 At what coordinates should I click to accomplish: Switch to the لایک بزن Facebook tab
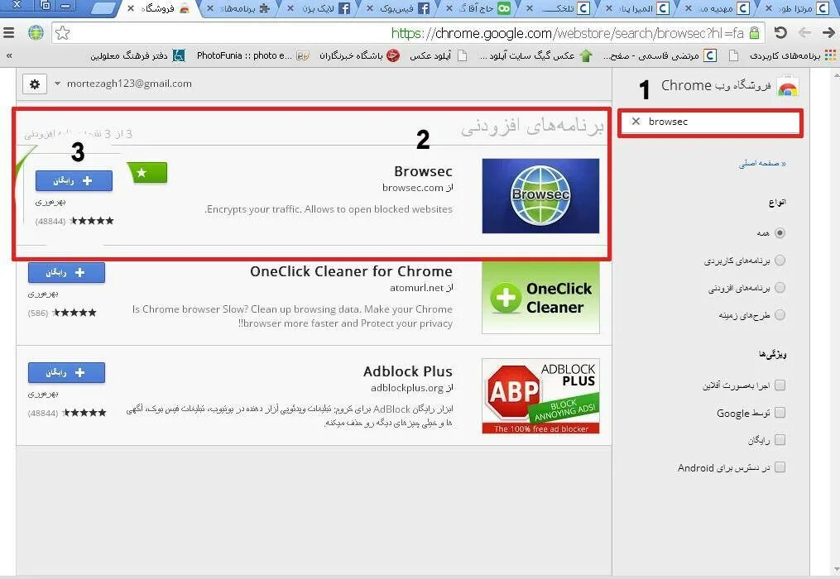tap(319, 8)
